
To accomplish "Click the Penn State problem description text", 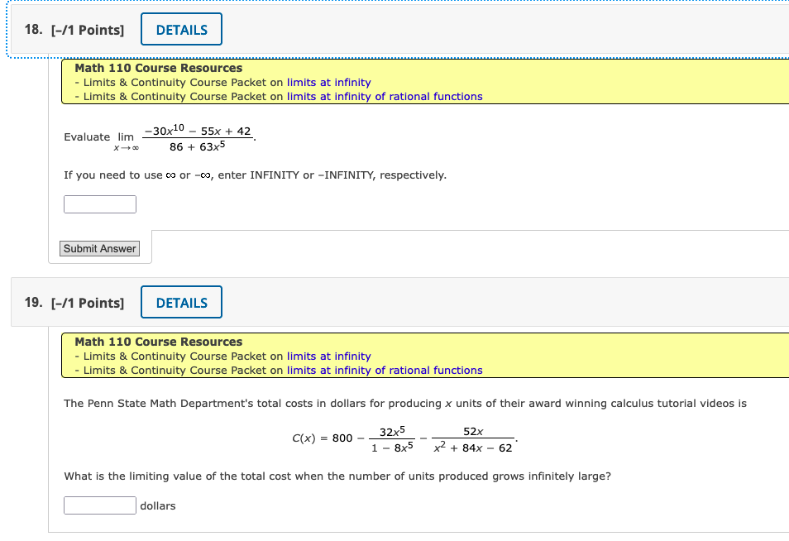I will [x=406, y=402].
